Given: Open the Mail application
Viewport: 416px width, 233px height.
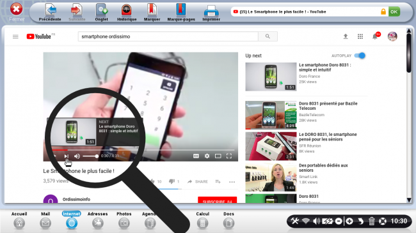Looking at the screenshot, I should click(45, 220).
